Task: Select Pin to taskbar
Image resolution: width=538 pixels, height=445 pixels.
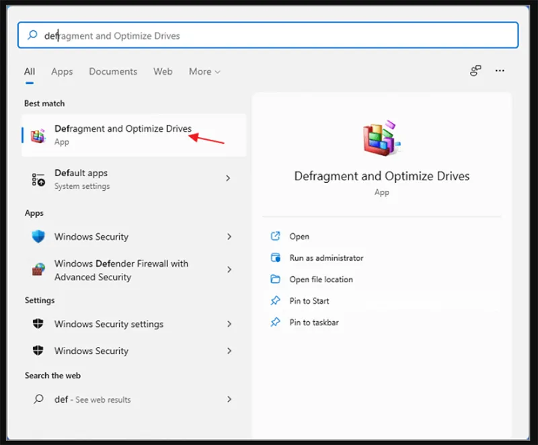Action: pos(314,322)
